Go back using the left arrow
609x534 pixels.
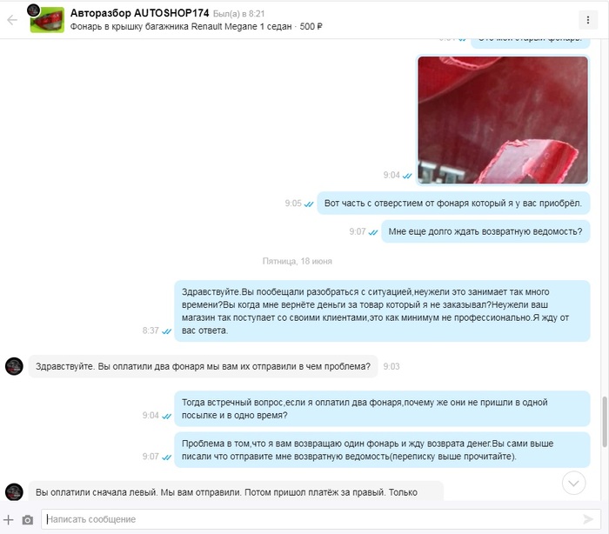[12, 20]
